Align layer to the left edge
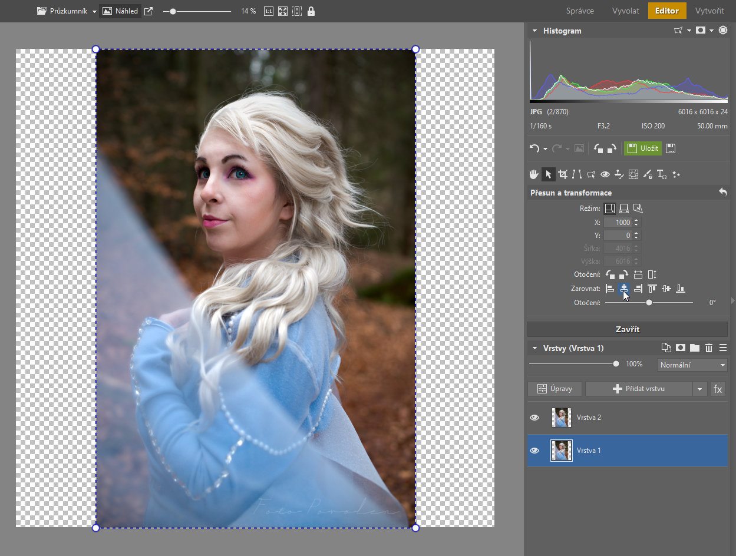Image resolution: width=736 pixels, height=556 pixels. (610, 289)
